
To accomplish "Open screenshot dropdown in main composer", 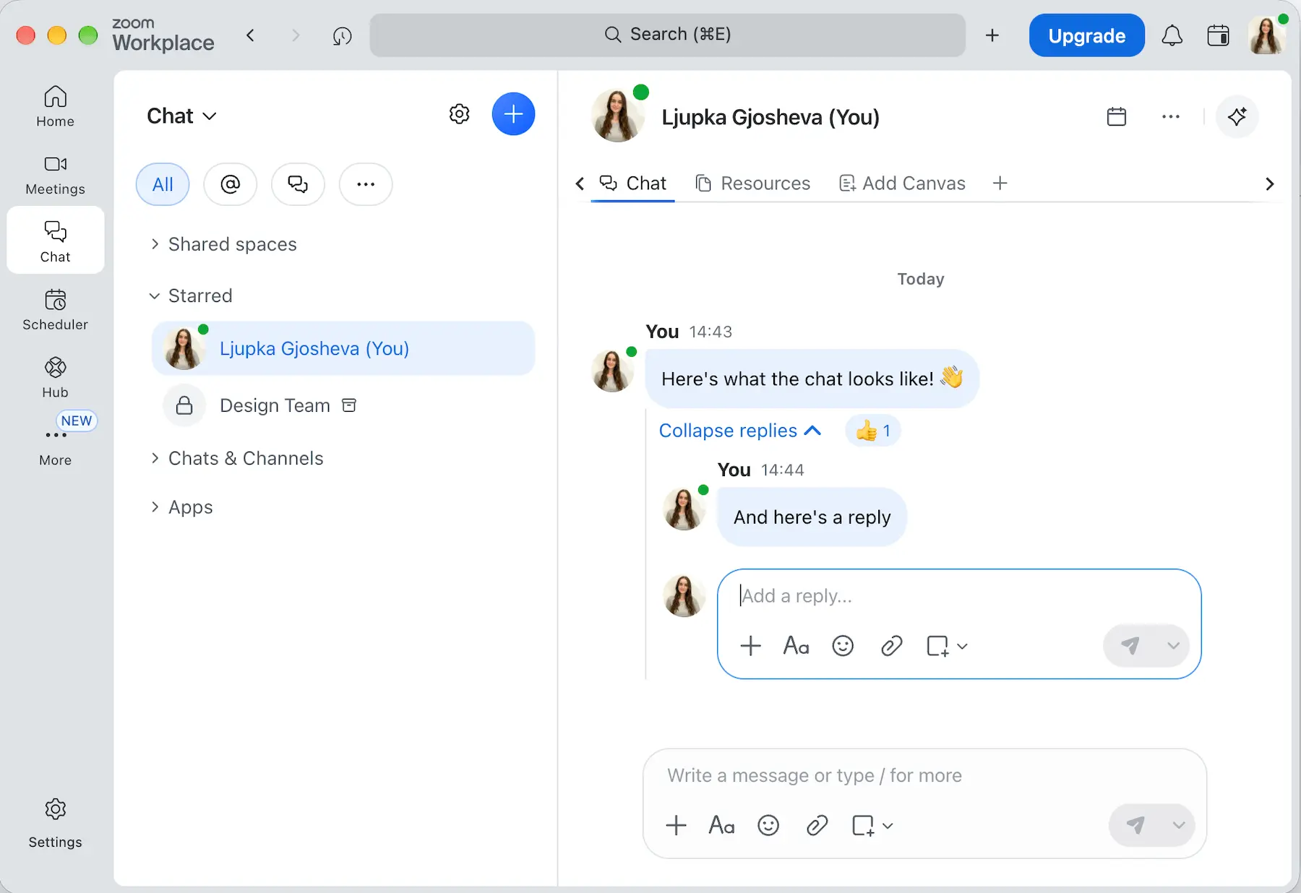I will click(x=888, y=825).
